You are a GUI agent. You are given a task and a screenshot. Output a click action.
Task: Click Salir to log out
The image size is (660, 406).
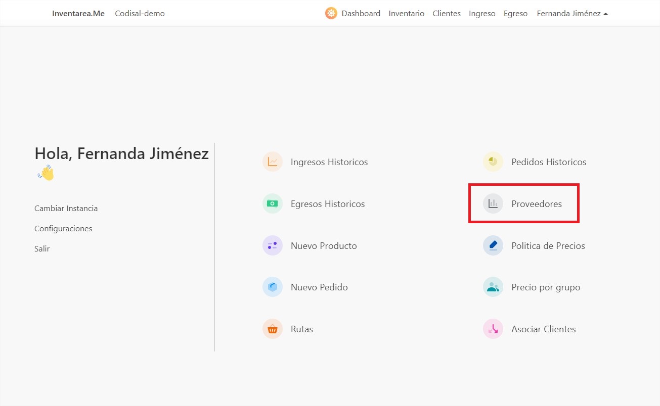[x=42, y=248]
